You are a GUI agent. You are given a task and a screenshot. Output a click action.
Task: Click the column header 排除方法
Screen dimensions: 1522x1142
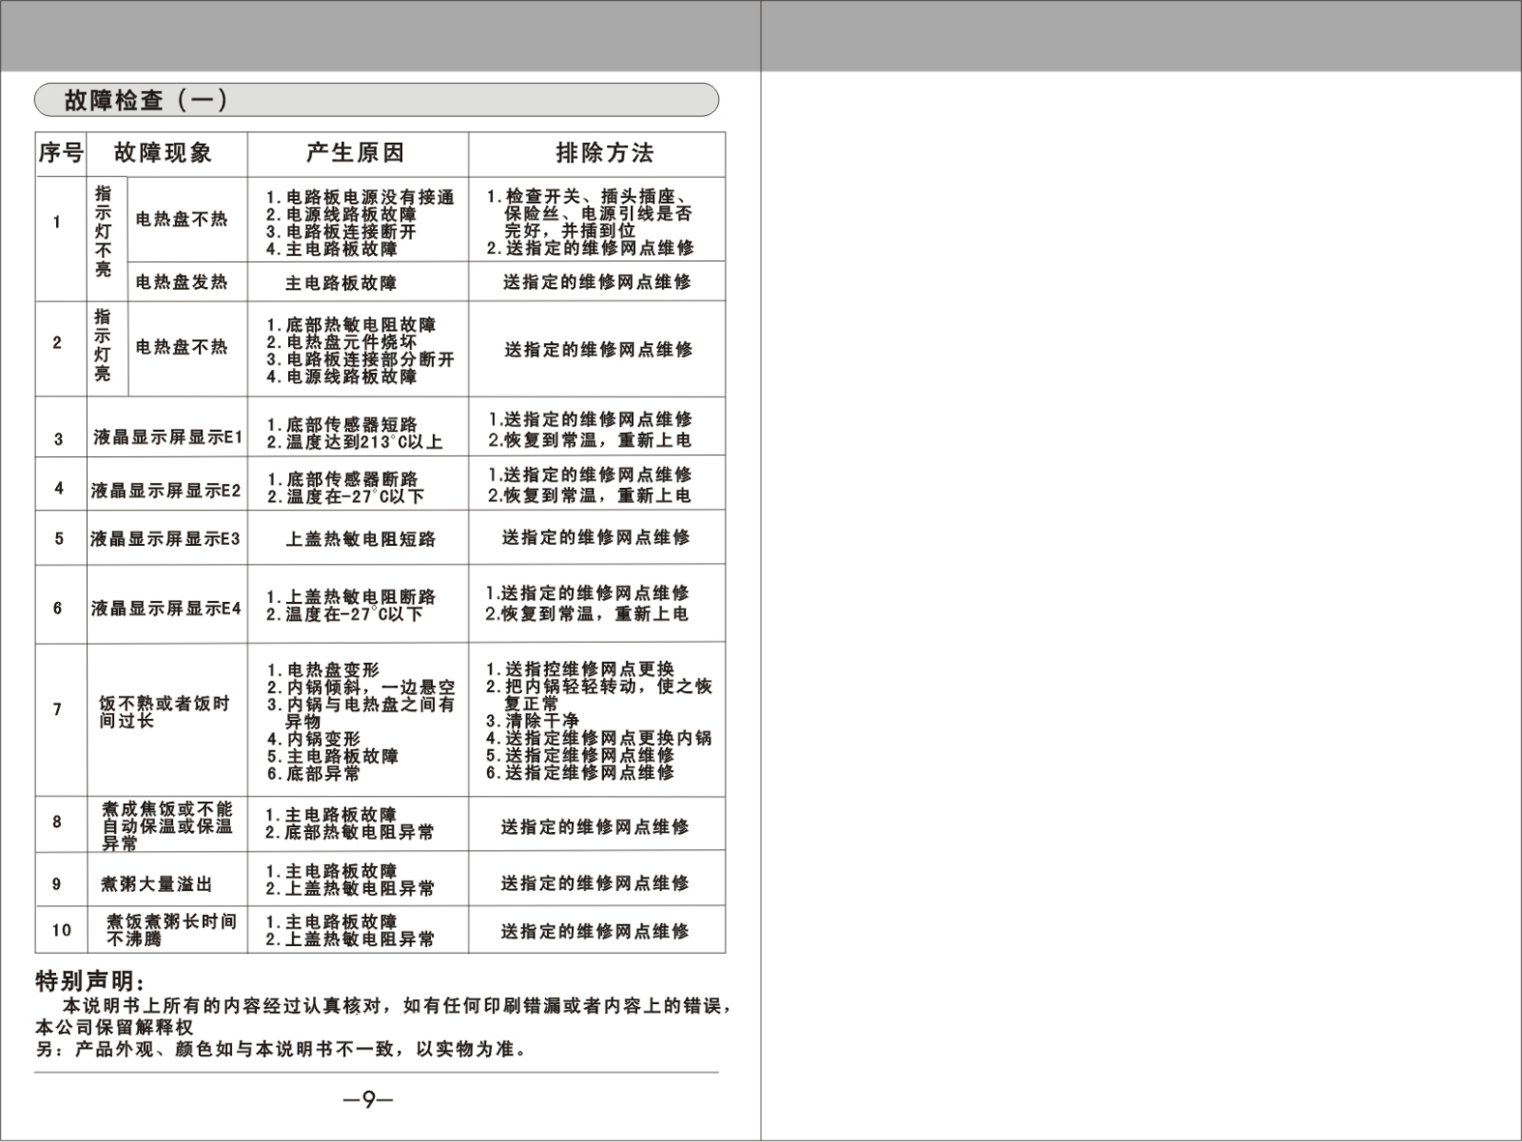(605, 153)
